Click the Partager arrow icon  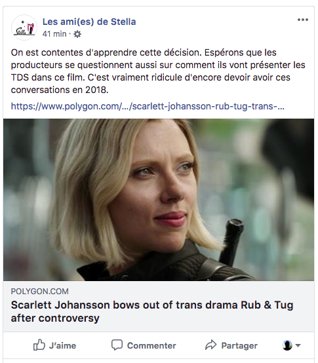click(210, 345)
